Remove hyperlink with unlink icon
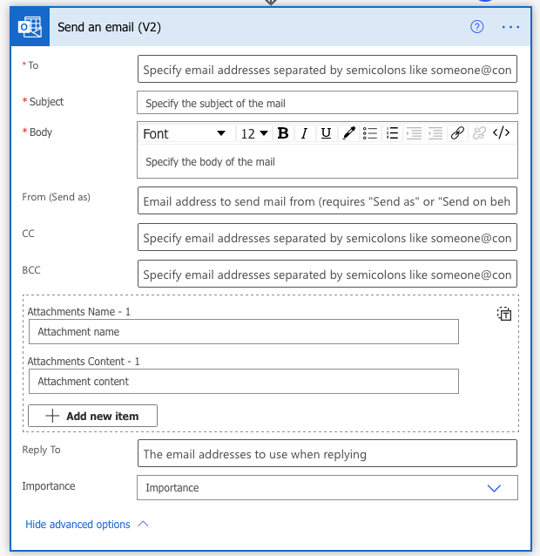Viewport: 540px width, 556px height. pos(479,133)
